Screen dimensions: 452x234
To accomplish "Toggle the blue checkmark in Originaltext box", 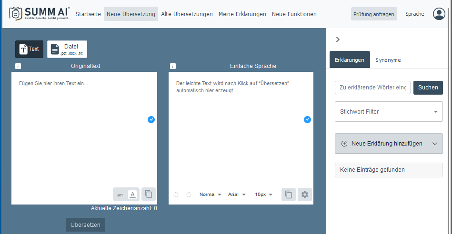I will click(x=151, y=119).
